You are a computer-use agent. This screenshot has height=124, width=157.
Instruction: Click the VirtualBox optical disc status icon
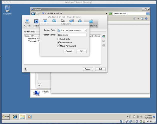(124, 122)
